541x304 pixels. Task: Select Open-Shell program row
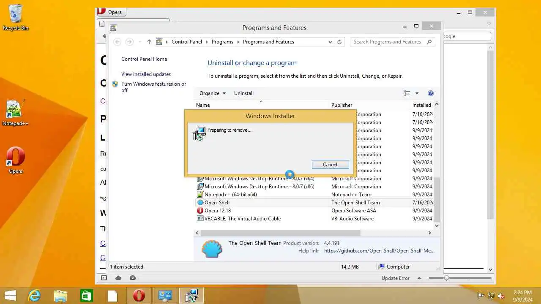[315, 203]
